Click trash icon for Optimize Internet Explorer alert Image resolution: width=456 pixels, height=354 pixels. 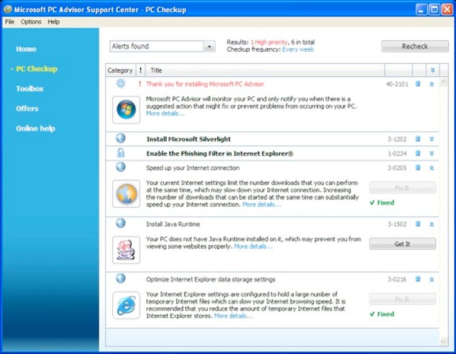click(x=418, y=279)
